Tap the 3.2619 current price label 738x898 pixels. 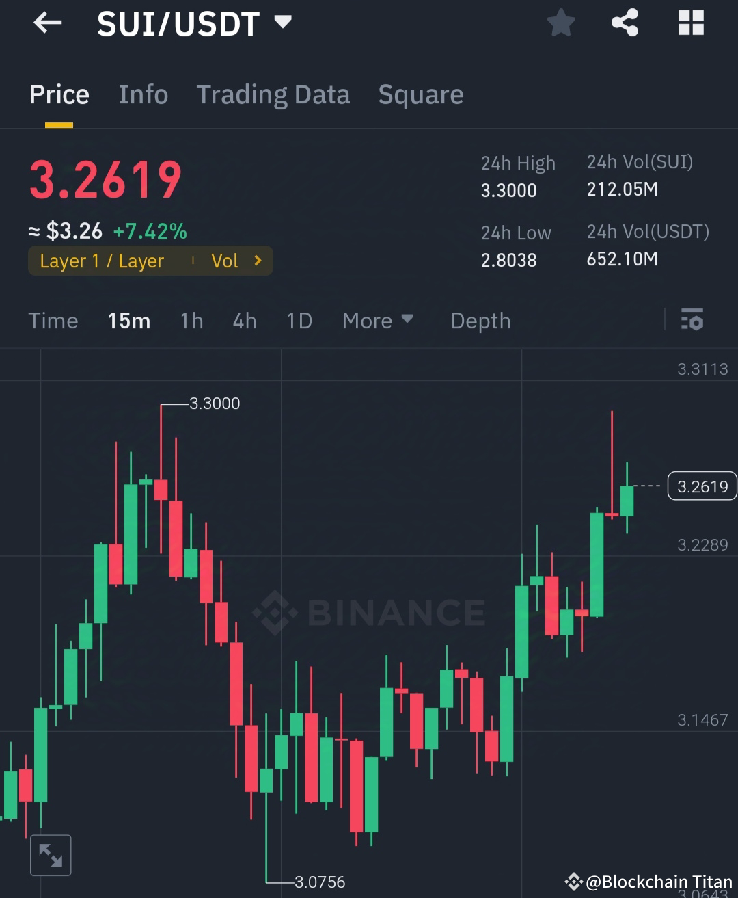tap(702, 486)
